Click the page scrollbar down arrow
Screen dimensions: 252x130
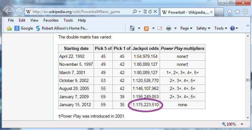coord(248,118)
